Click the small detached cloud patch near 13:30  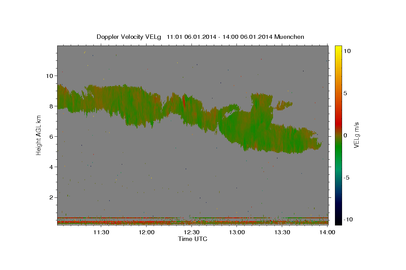point(284,105)
